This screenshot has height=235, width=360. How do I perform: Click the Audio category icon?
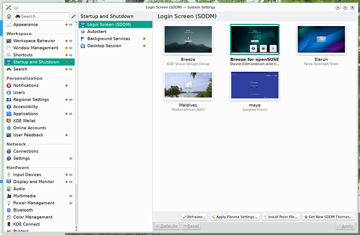[9, 189]
